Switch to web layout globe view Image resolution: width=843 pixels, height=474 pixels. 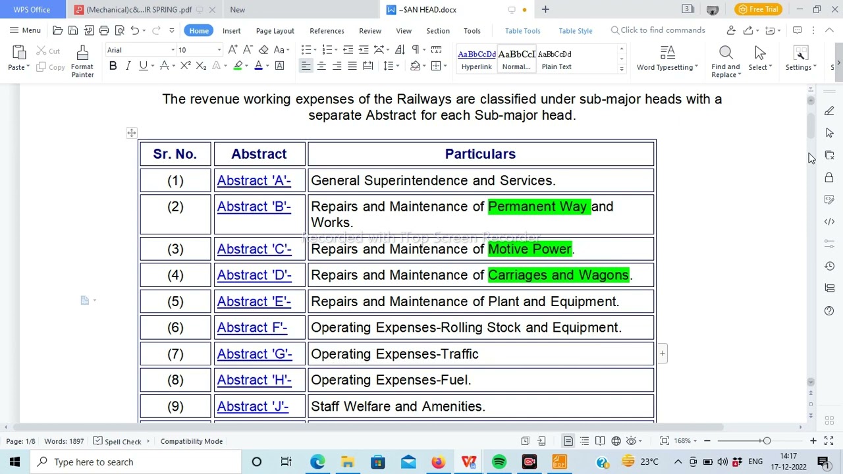coord(616,441)
